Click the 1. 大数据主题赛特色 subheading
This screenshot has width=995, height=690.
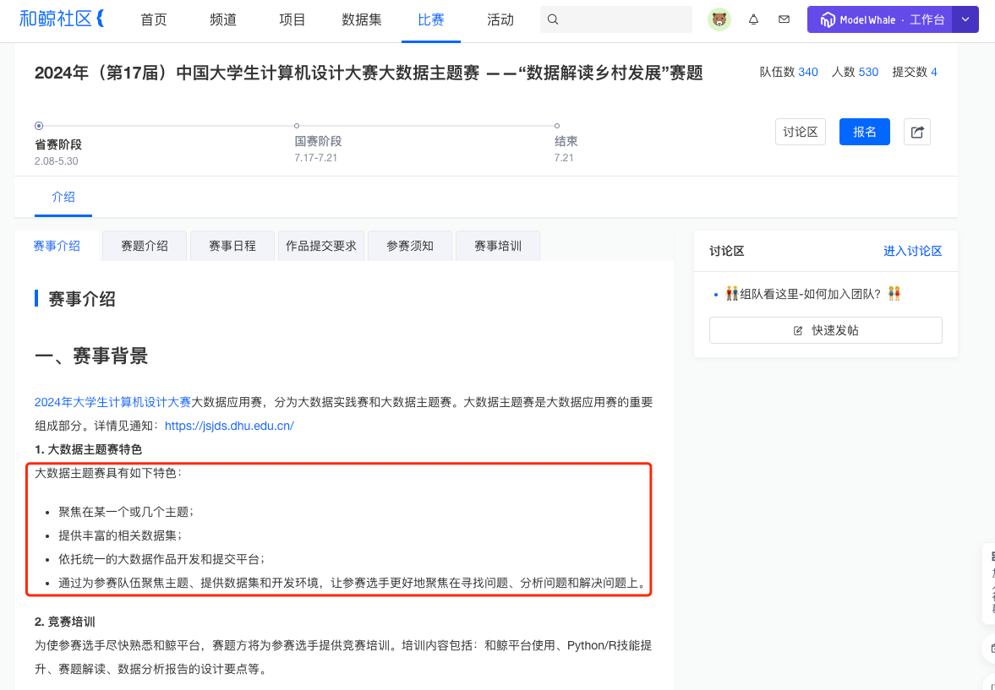click(x=88, y=449)
